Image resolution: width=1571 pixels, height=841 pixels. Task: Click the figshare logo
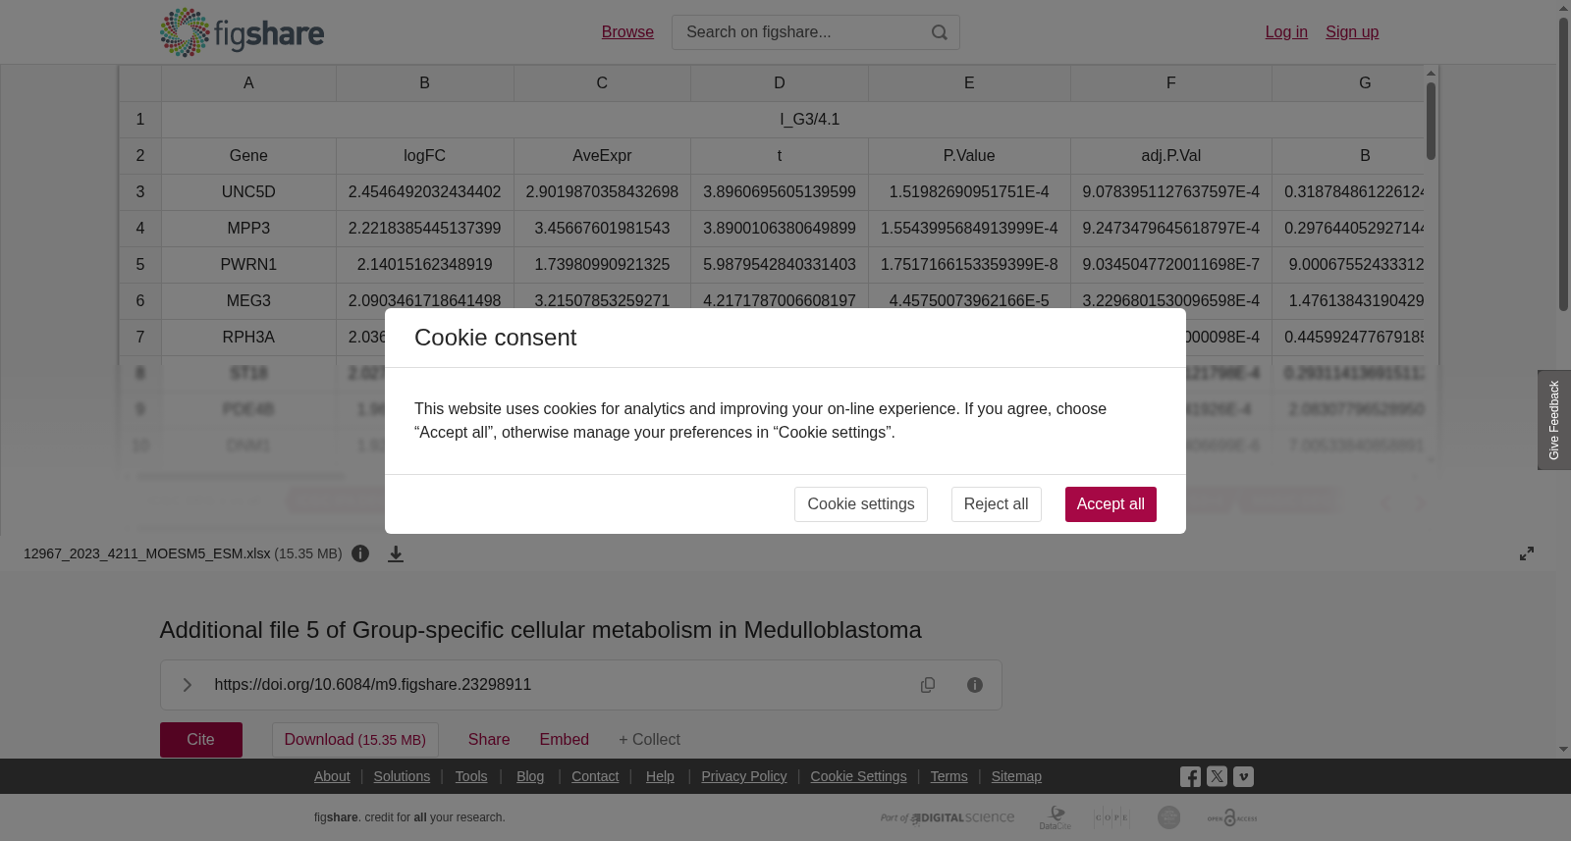242,32
